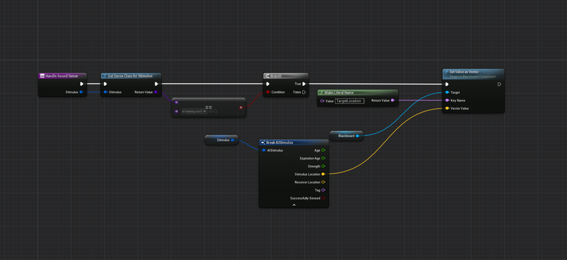Click the False execution pin on Branch

point(304,92)
